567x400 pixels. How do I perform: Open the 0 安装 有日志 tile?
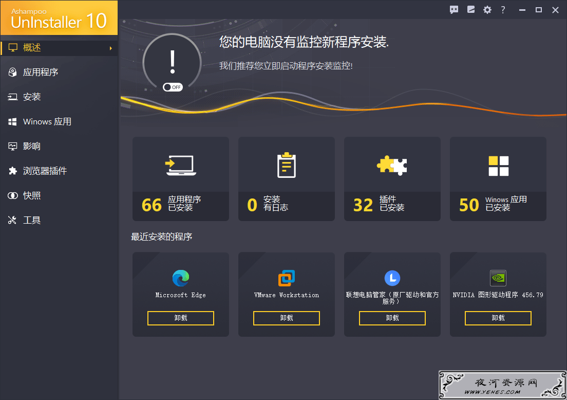[287, 179]
